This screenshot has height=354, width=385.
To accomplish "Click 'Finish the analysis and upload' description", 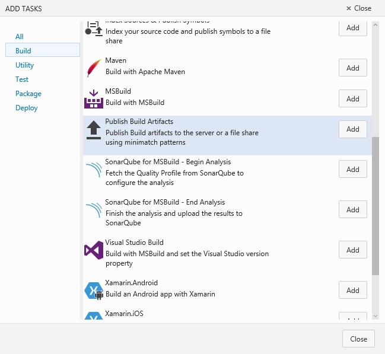I will coord(174,218).
